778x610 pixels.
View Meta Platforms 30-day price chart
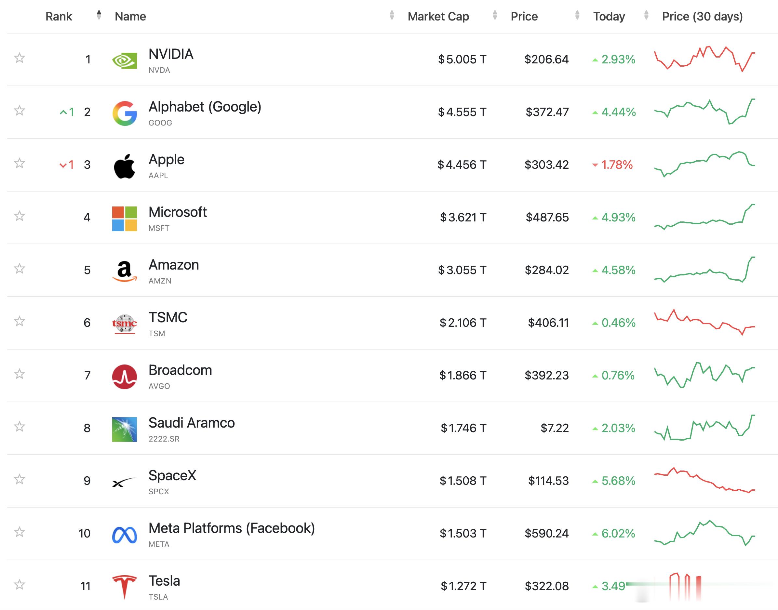(x=704, y=533)
